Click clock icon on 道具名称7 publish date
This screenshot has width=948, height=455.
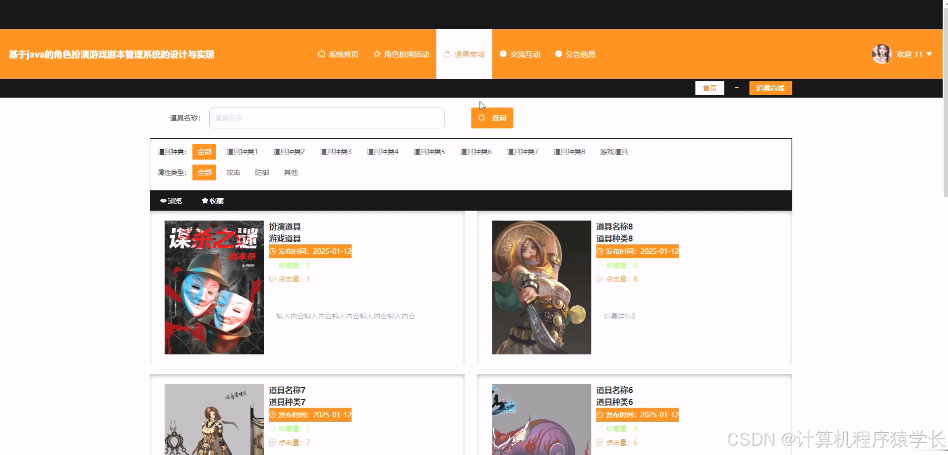point(273,415)
